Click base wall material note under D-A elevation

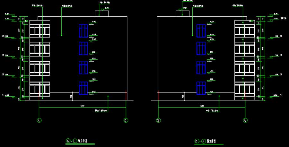pyautogui.click(x=212, y=111)
